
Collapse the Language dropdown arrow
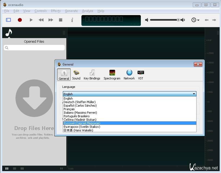pos(194,94)
